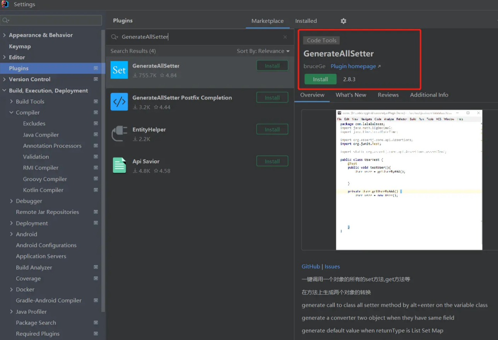Click the project-level icon beside Kotlin Compiler
The width and height of the screenshot is (498, 340).
click(x=96, y=190)
